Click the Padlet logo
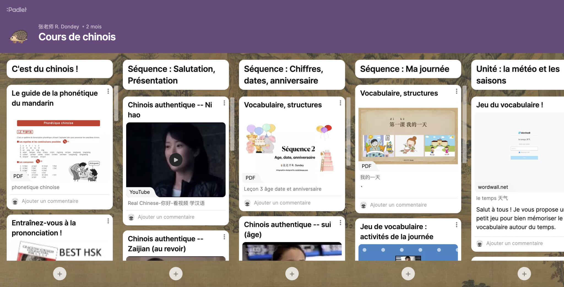564x287 pixels. (17, 10)
